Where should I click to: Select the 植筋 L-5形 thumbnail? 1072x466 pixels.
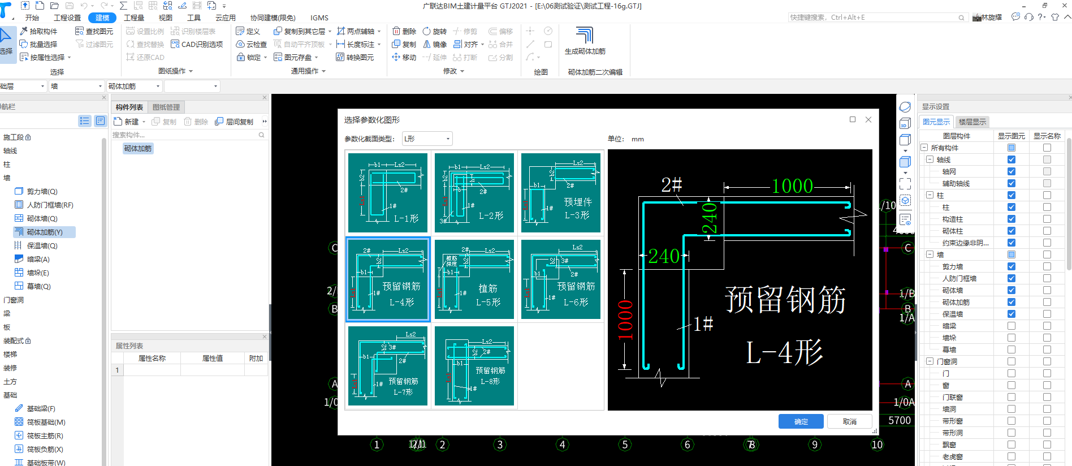(x=474, y=279)
